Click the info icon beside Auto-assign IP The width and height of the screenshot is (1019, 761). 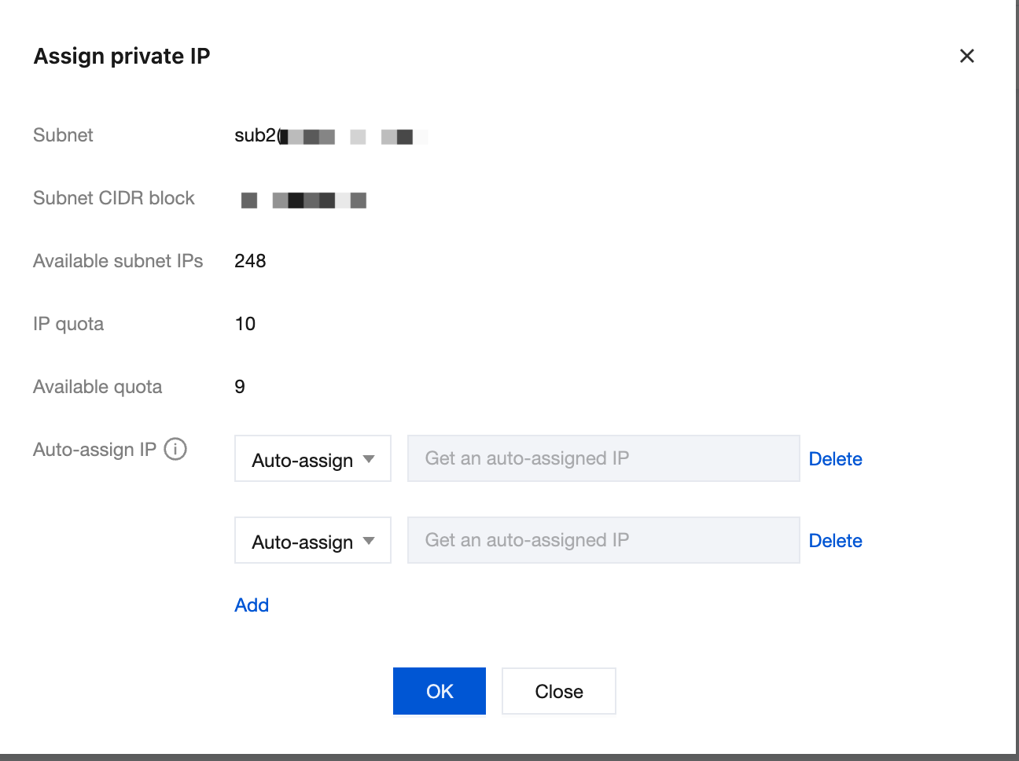click(x=175, y=449)
